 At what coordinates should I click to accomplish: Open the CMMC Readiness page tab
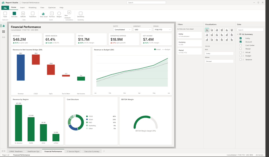(x=16, y=151)
